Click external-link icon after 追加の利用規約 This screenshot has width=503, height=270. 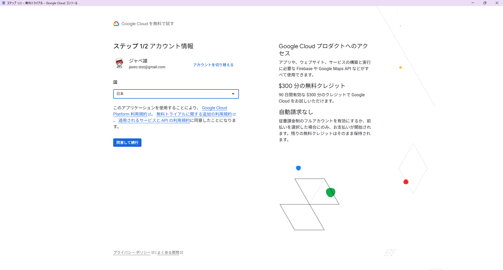click(234, 114)
